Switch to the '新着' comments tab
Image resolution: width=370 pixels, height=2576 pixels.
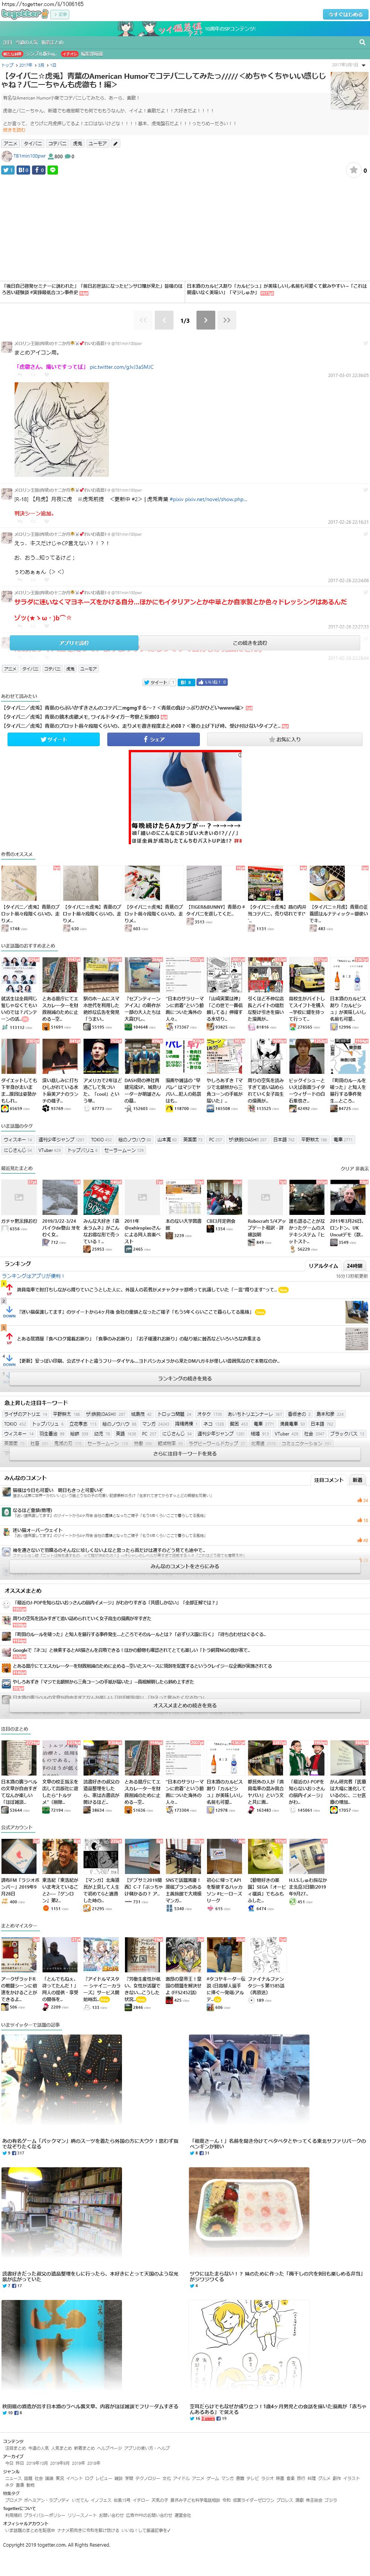pos(357,1479)
